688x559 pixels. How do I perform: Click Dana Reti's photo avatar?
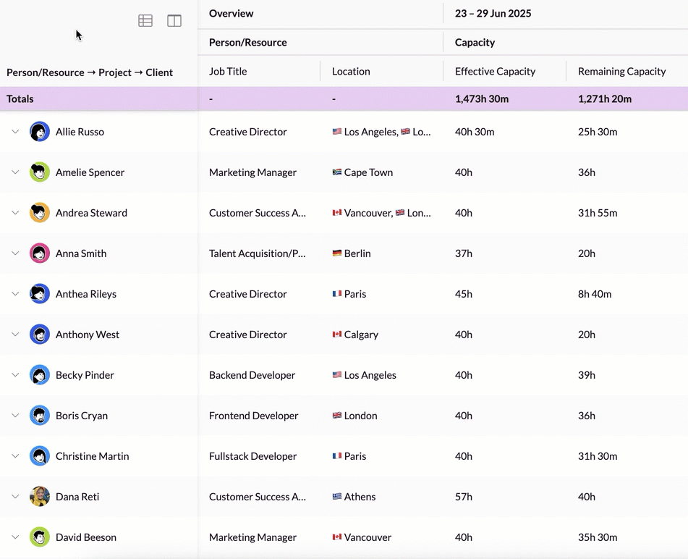pos(40,497)
